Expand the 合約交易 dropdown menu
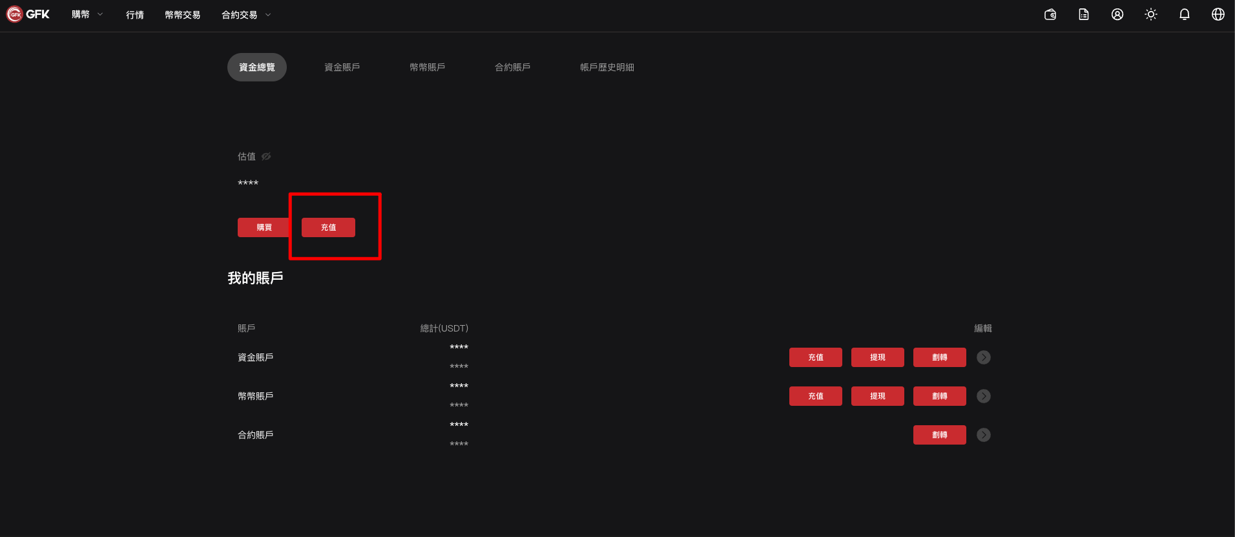The height and width of the screenshot is (537, 1235). coord(246,15)
